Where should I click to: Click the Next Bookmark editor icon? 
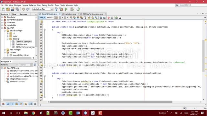tap(93, 18)
